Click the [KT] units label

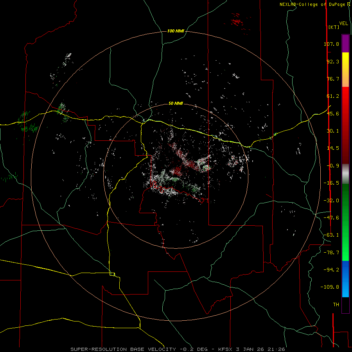(x=334, y=27)
